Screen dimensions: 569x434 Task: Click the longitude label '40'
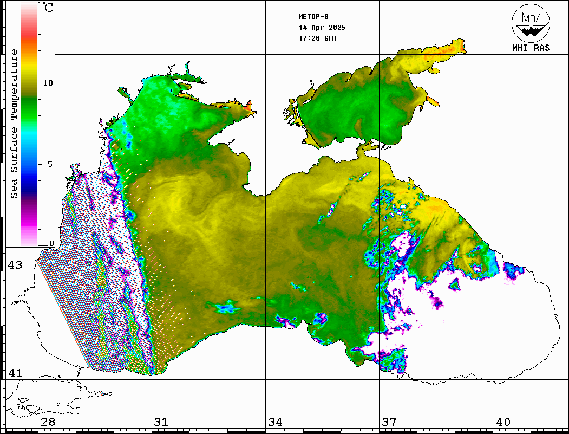[503, 422]
